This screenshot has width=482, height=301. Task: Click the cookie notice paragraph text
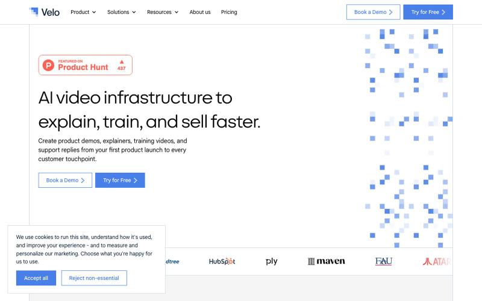[x=84, y=249]
